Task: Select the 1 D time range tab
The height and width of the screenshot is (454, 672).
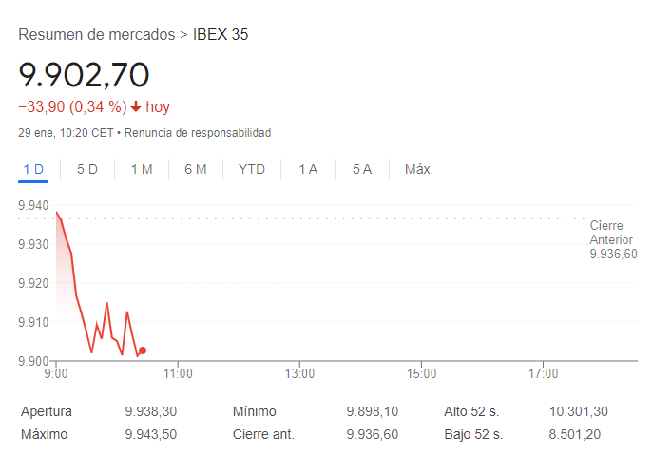Action: 33,170
